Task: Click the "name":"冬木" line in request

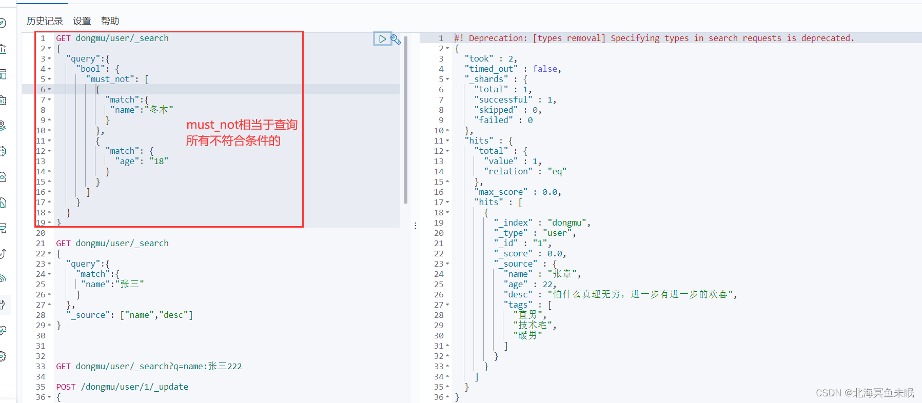Action: 142,110
